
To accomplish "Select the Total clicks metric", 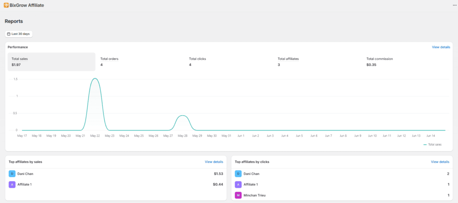I will click(x=197, y=62).
